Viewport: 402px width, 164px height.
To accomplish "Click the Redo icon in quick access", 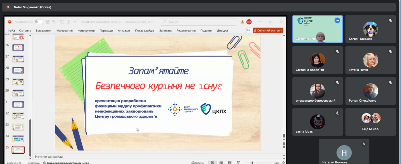I will click(62, 22).
